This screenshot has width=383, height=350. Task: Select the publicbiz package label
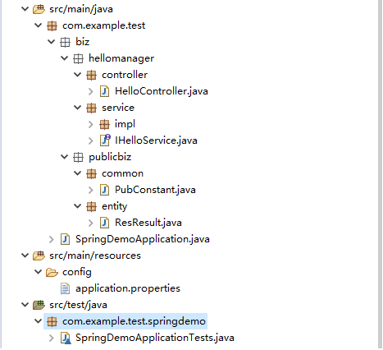(110, 157)
